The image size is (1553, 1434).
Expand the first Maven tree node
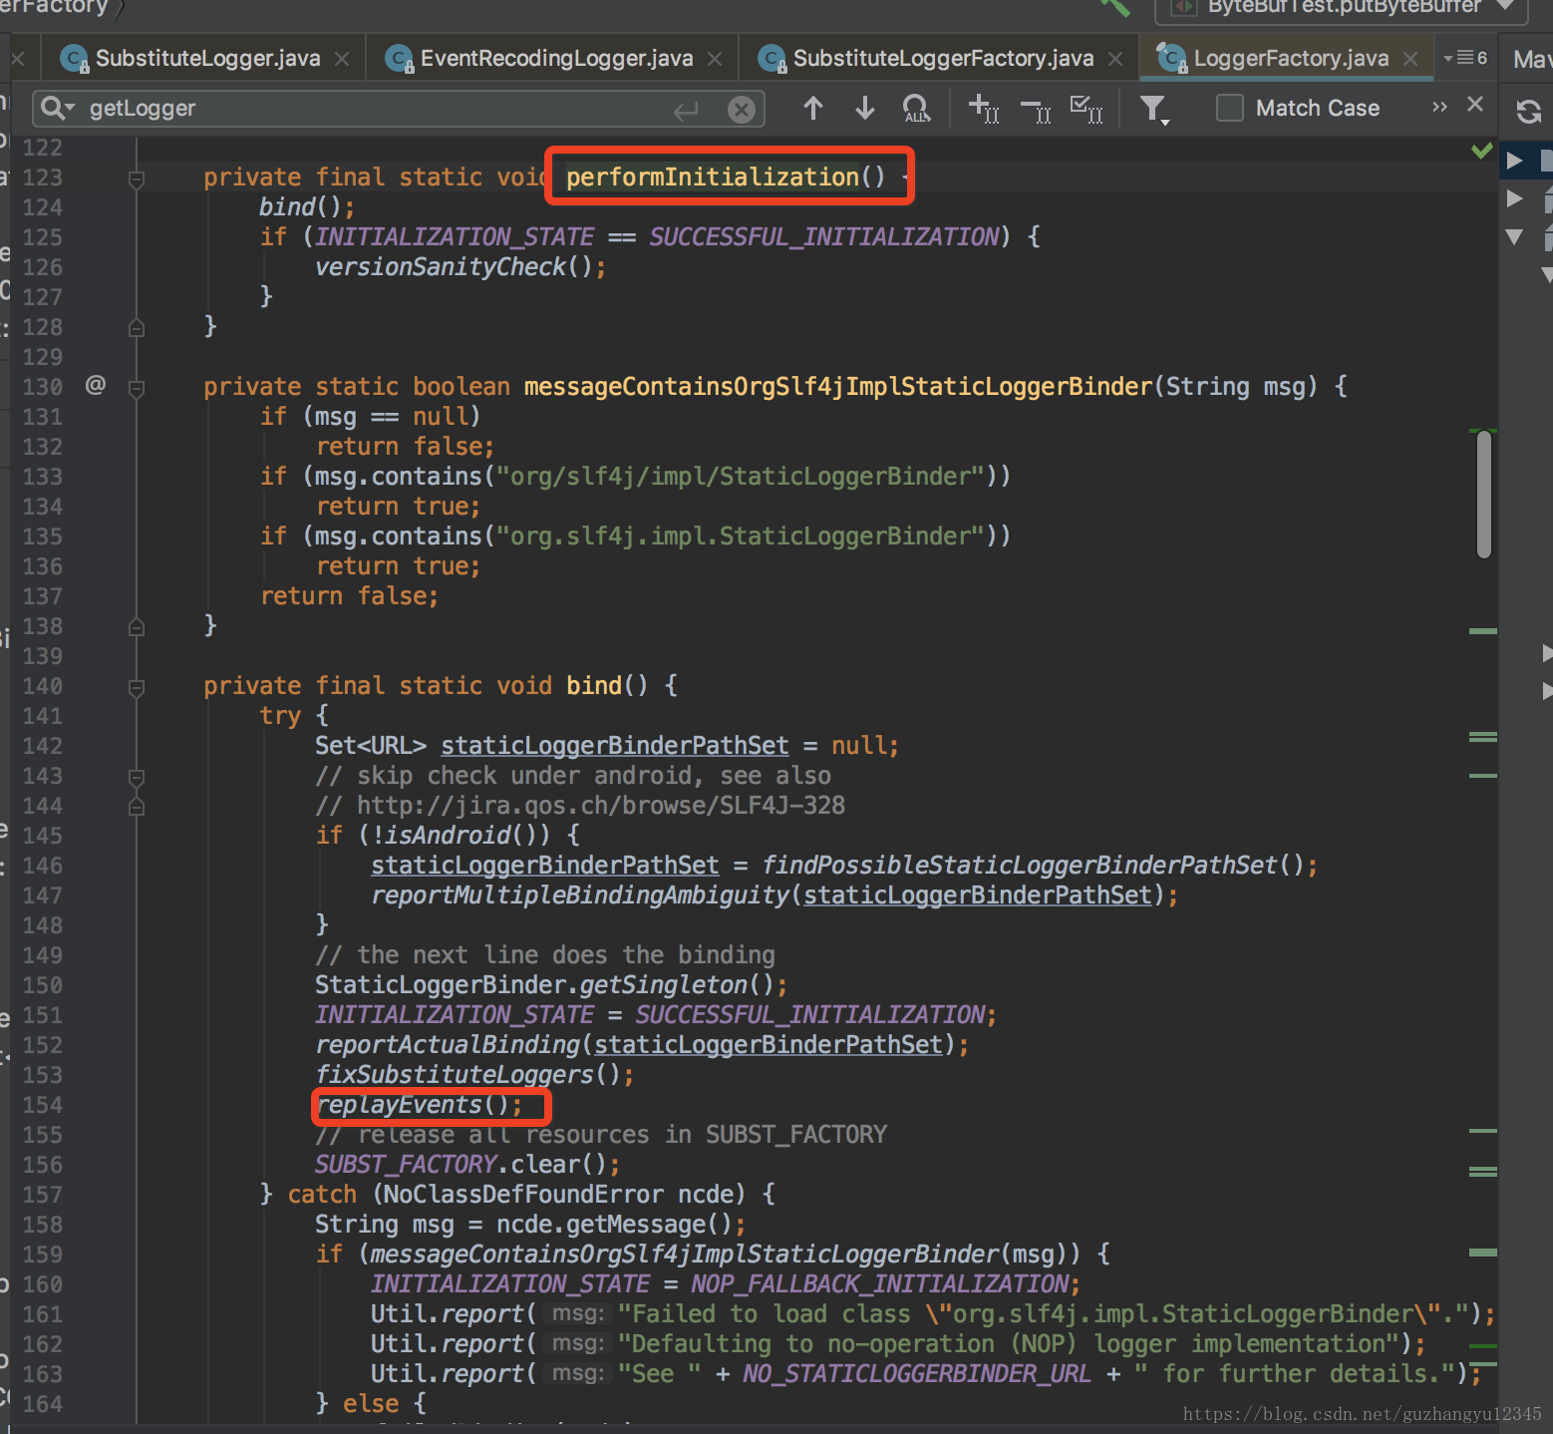click(x=1515, y=161)
